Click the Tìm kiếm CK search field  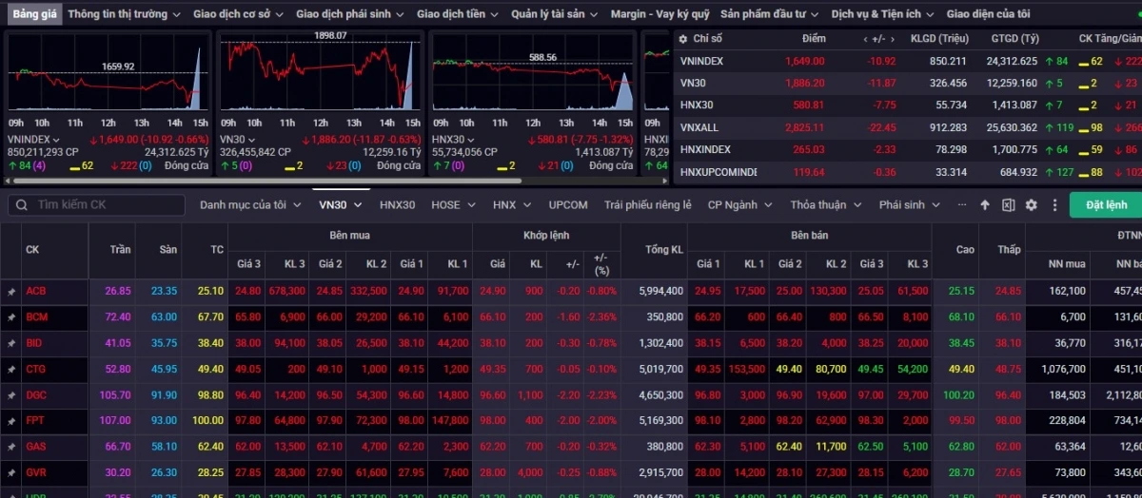tap(105, 205)
